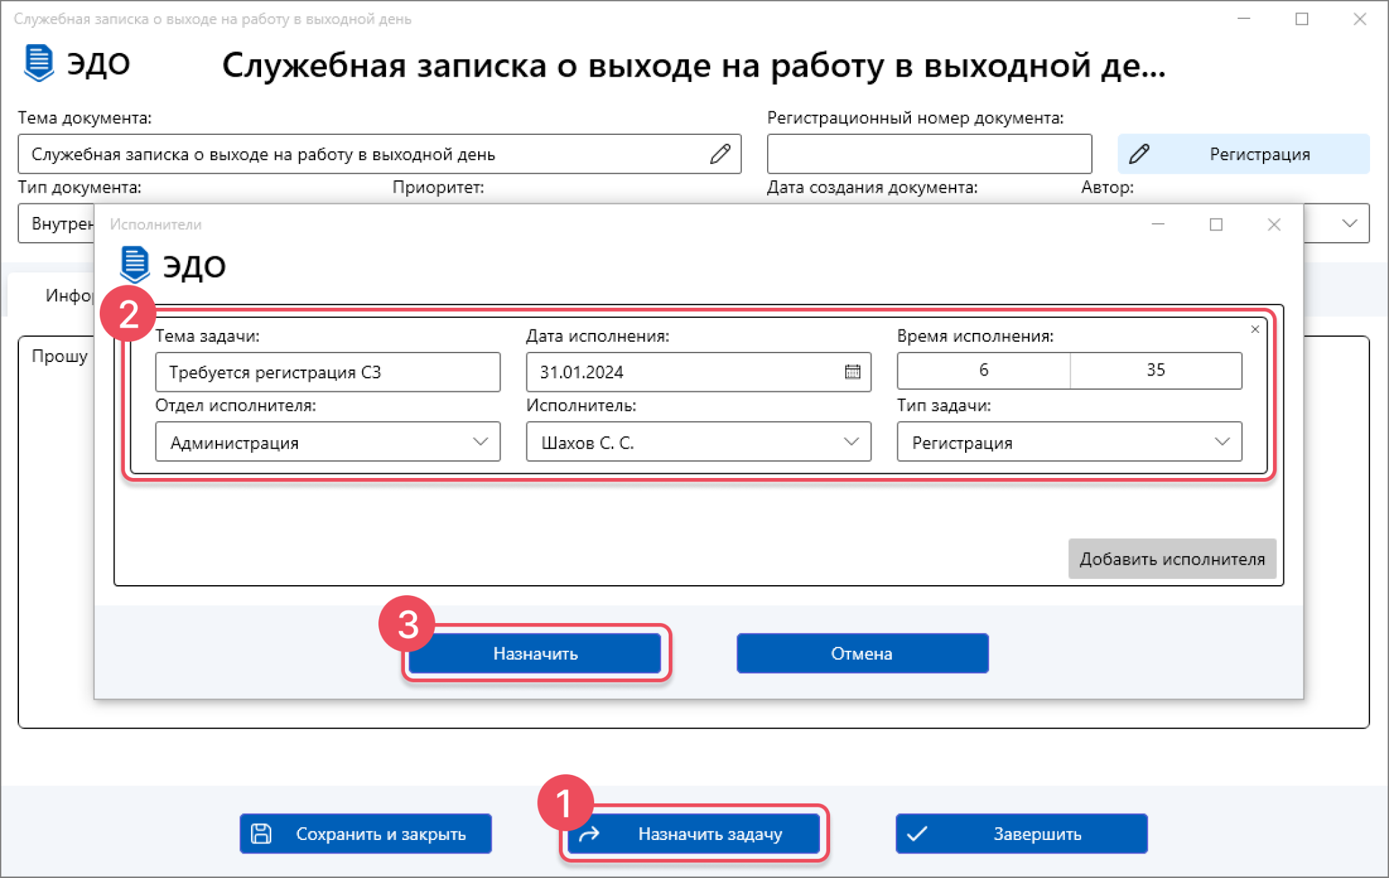This screenshot has width=1389, height=878.
Task: Open the Автор dropdown in main window
Action: pos(1349,223)
